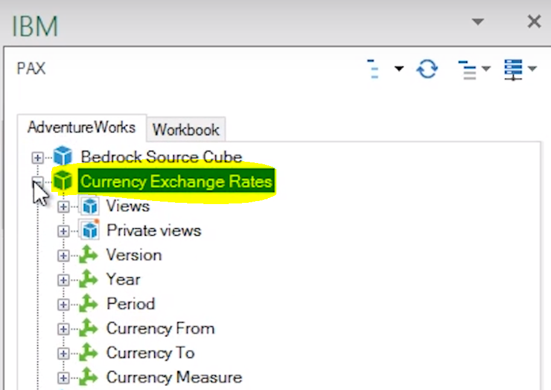Screen dimensions: 551x390
Task: Select the Year label
Action: click(123, 280)
